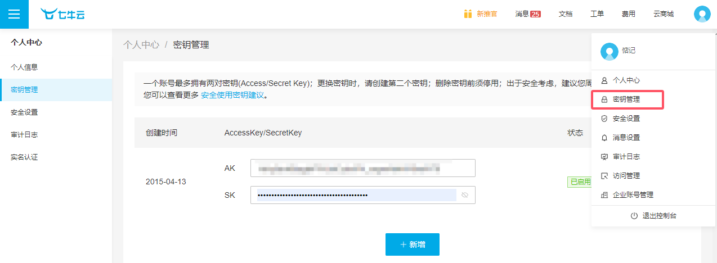Select 审计日志 in left sidebar

coord(24,135)
